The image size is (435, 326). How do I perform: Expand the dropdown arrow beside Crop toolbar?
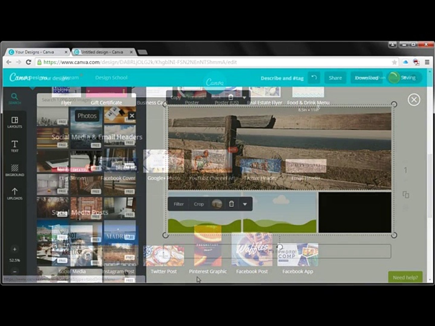(x=245, y=204)
